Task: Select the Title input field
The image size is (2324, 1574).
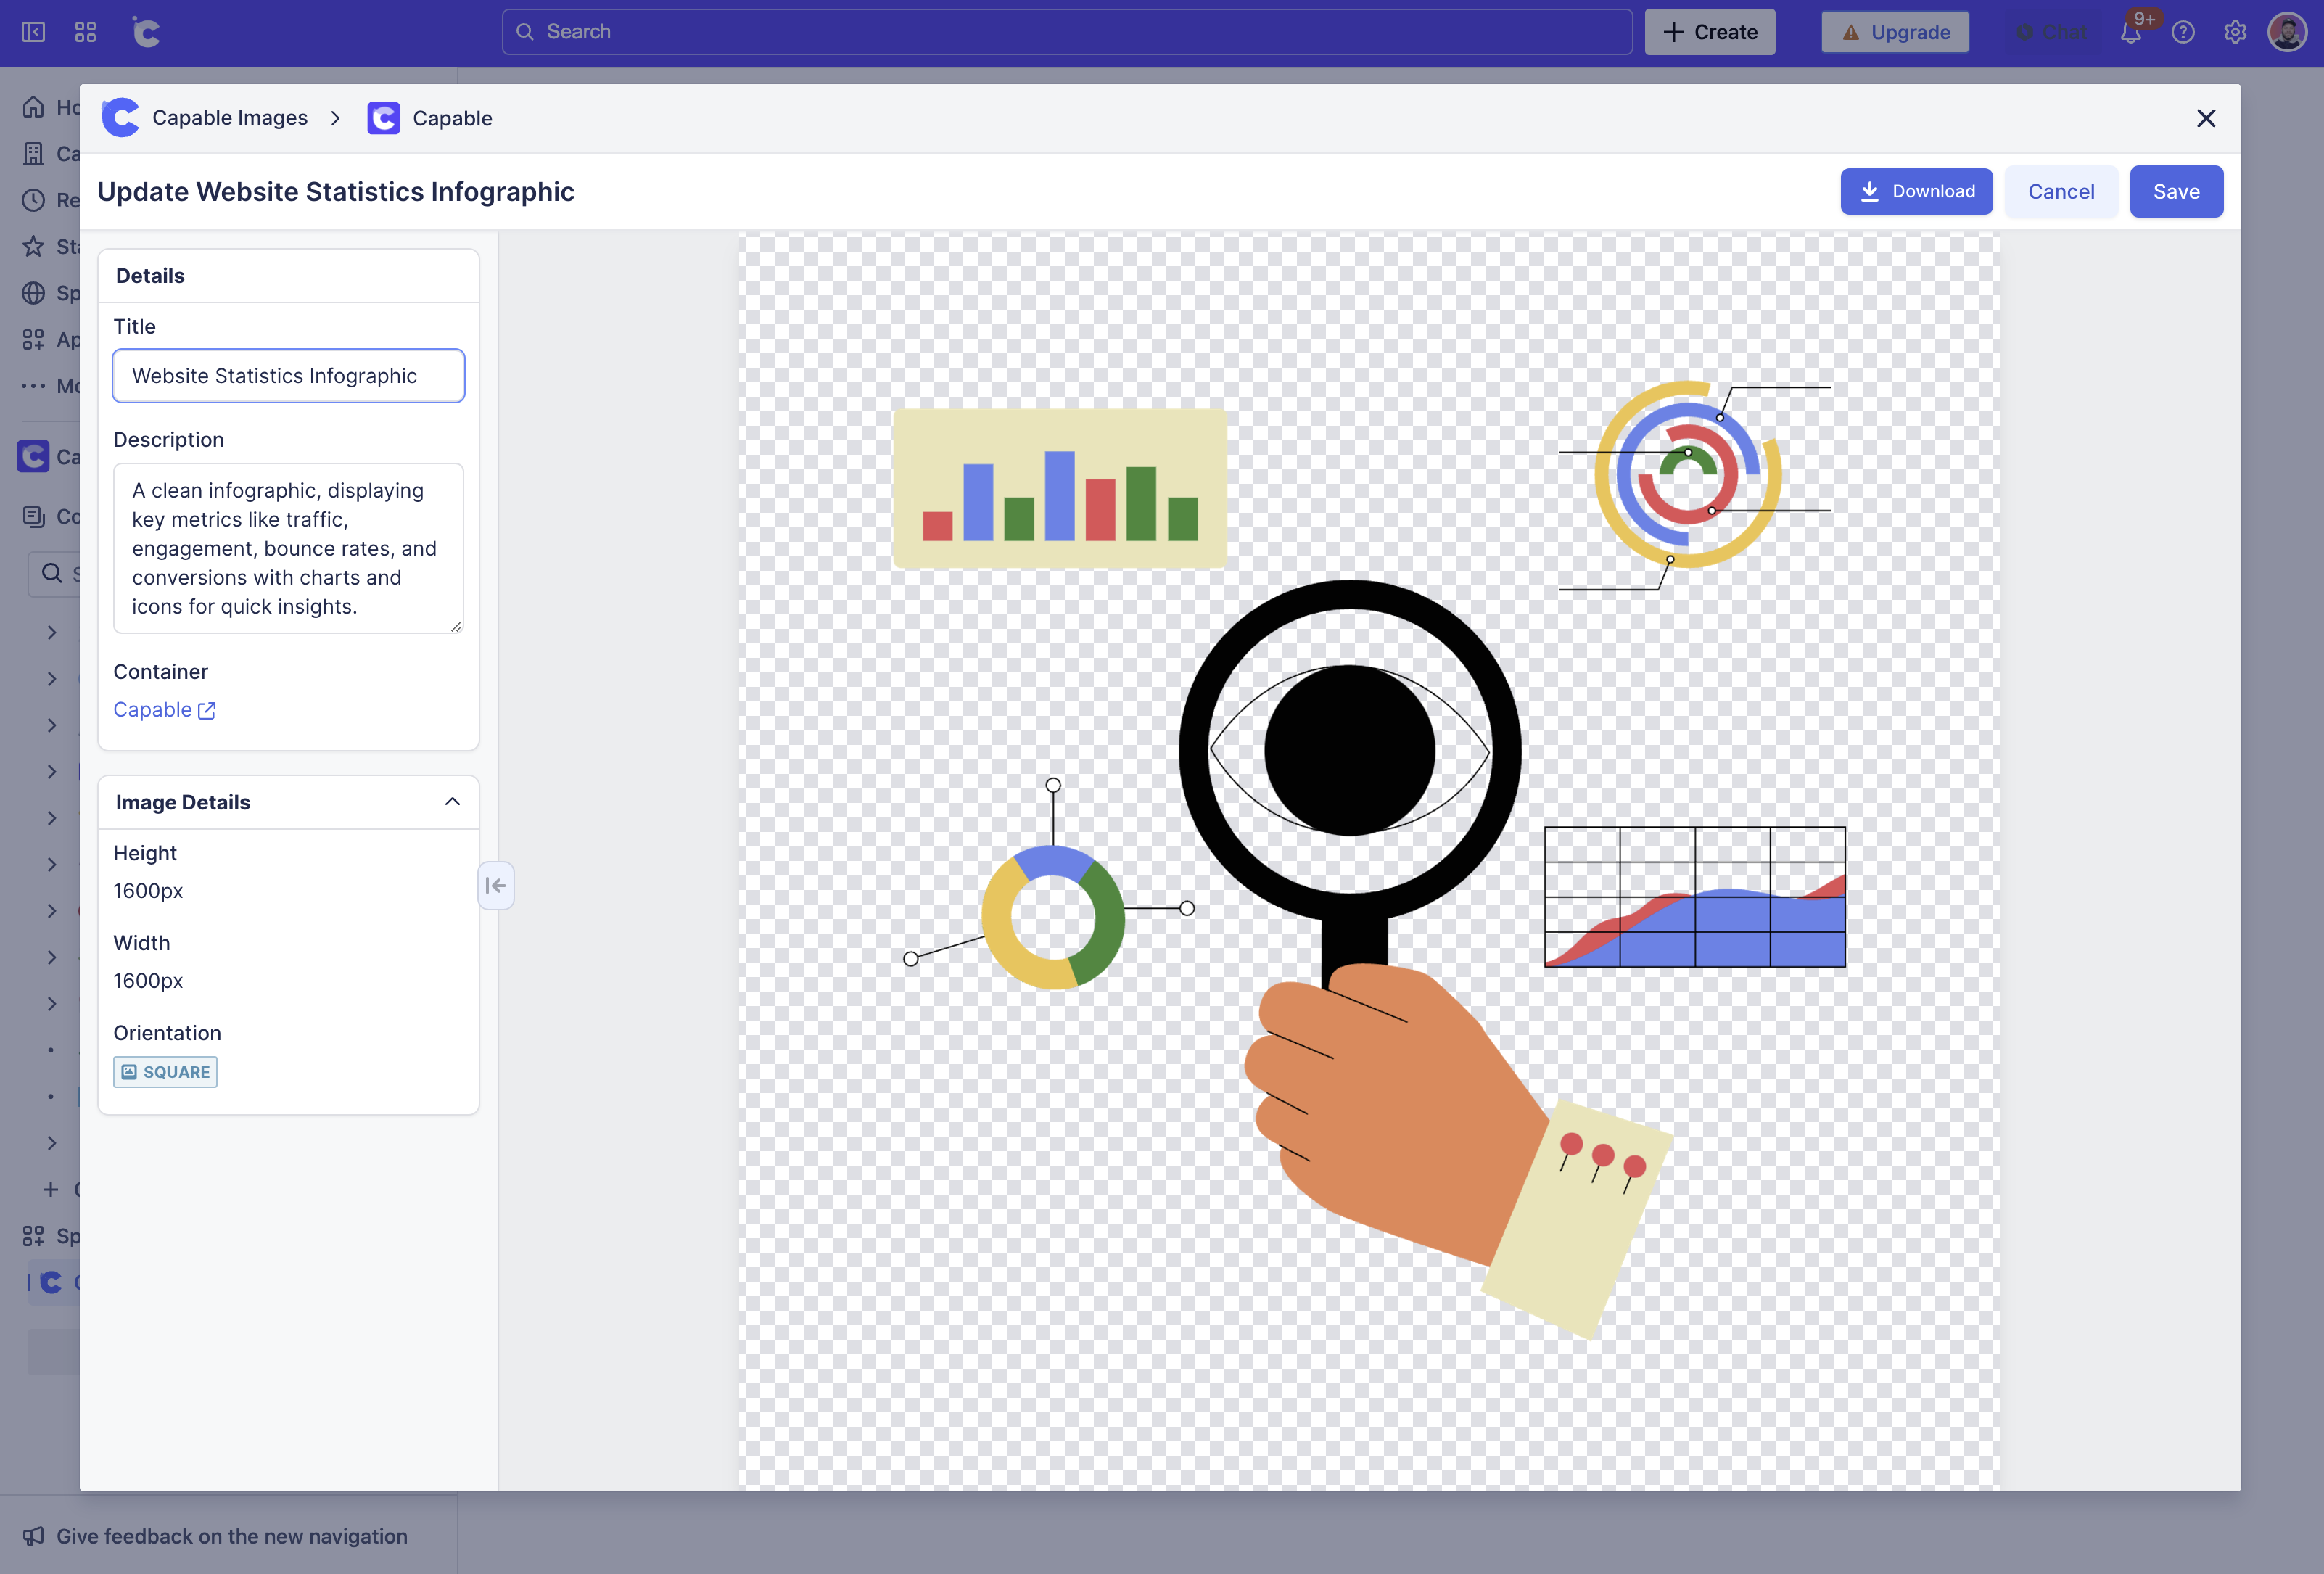Action: pyautogui.click(x=288, y=374)
